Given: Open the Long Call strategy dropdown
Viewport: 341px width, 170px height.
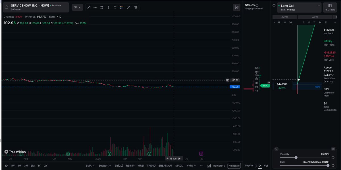Looking at the screenshot, I should 299,7.
